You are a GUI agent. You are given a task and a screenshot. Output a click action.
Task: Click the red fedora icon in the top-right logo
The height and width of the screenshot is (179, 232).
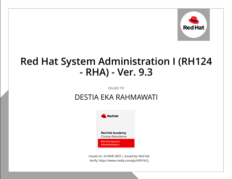click(x=193, y=19)
